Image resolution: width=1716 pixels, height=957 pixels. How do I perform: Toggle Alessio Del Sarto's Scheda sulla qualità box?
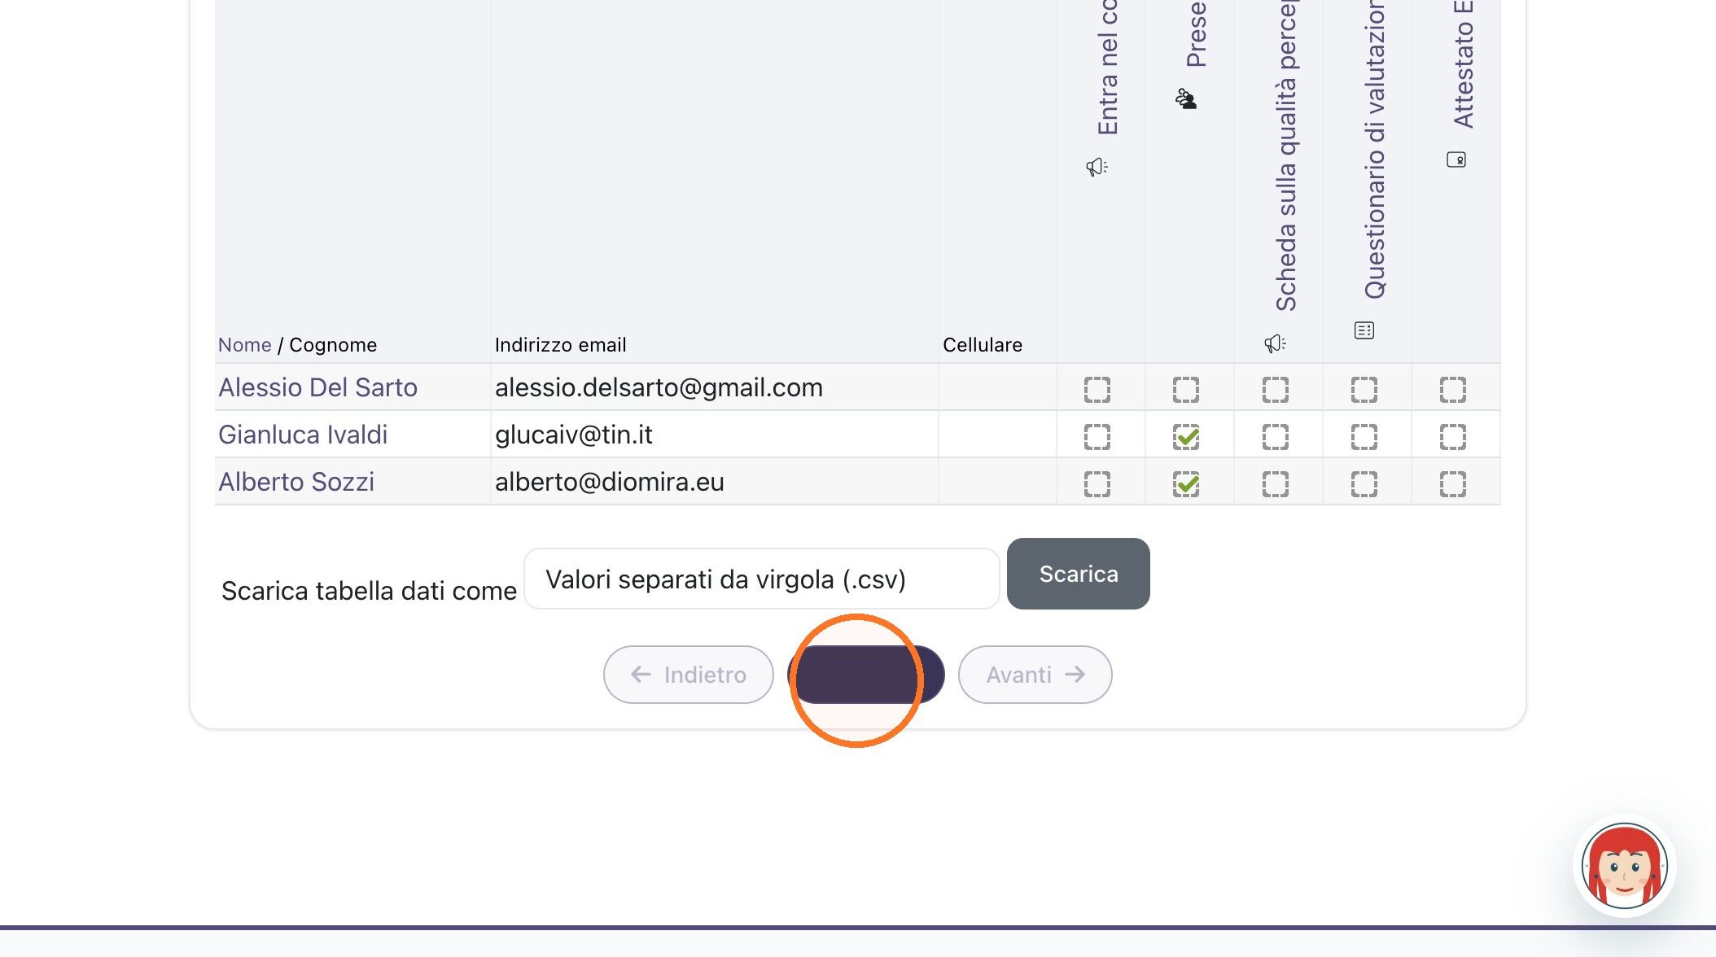click(x=1276, y=390)
